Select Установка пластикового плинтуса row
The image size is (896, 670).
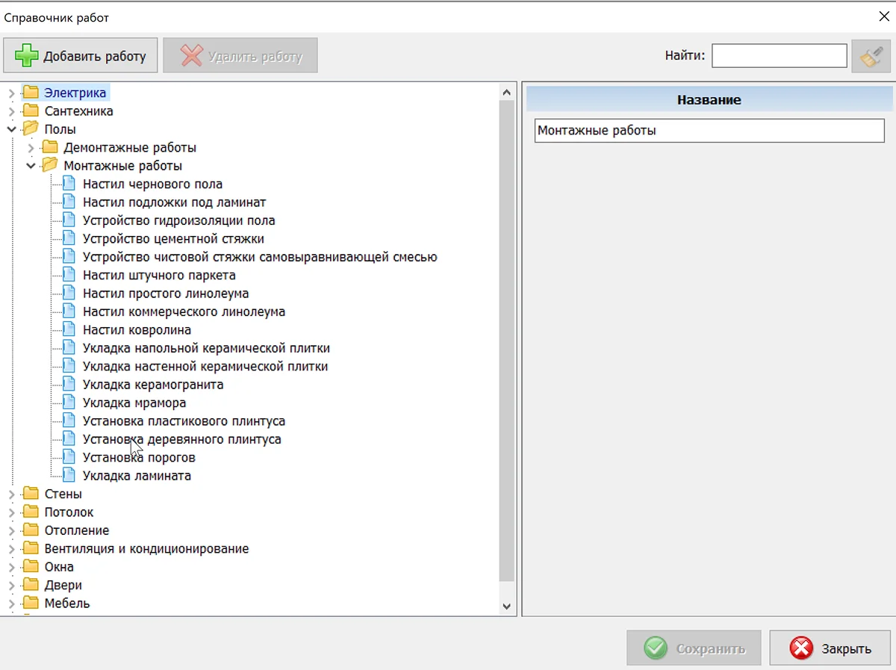184,421
